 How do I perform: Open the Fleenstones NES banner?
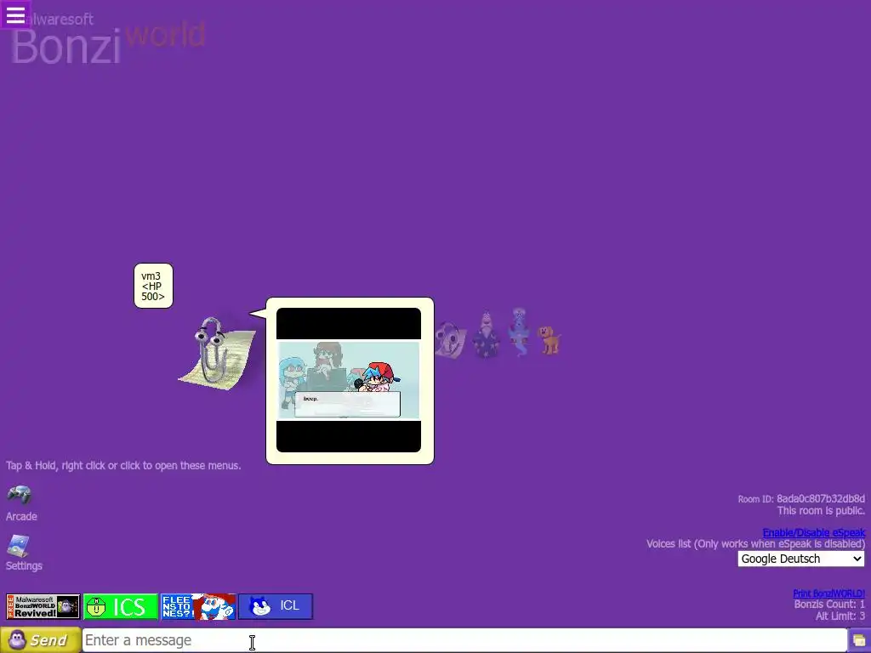(x=197, y=606)
